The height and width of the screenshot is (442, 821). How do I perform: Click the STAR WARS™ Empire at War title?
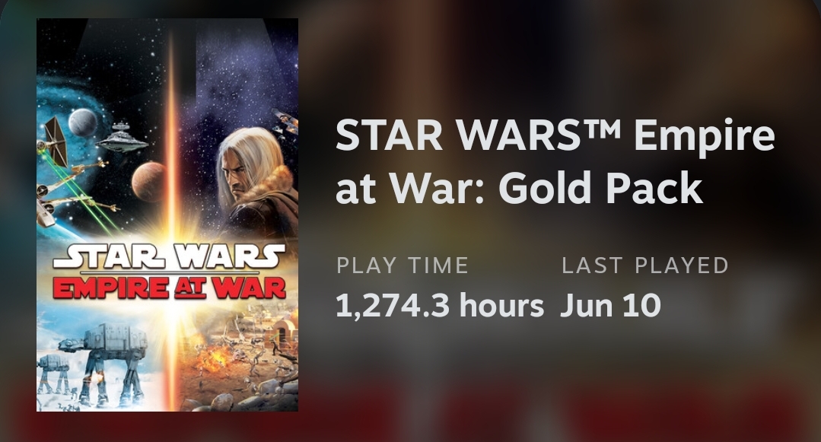[555, 161]
